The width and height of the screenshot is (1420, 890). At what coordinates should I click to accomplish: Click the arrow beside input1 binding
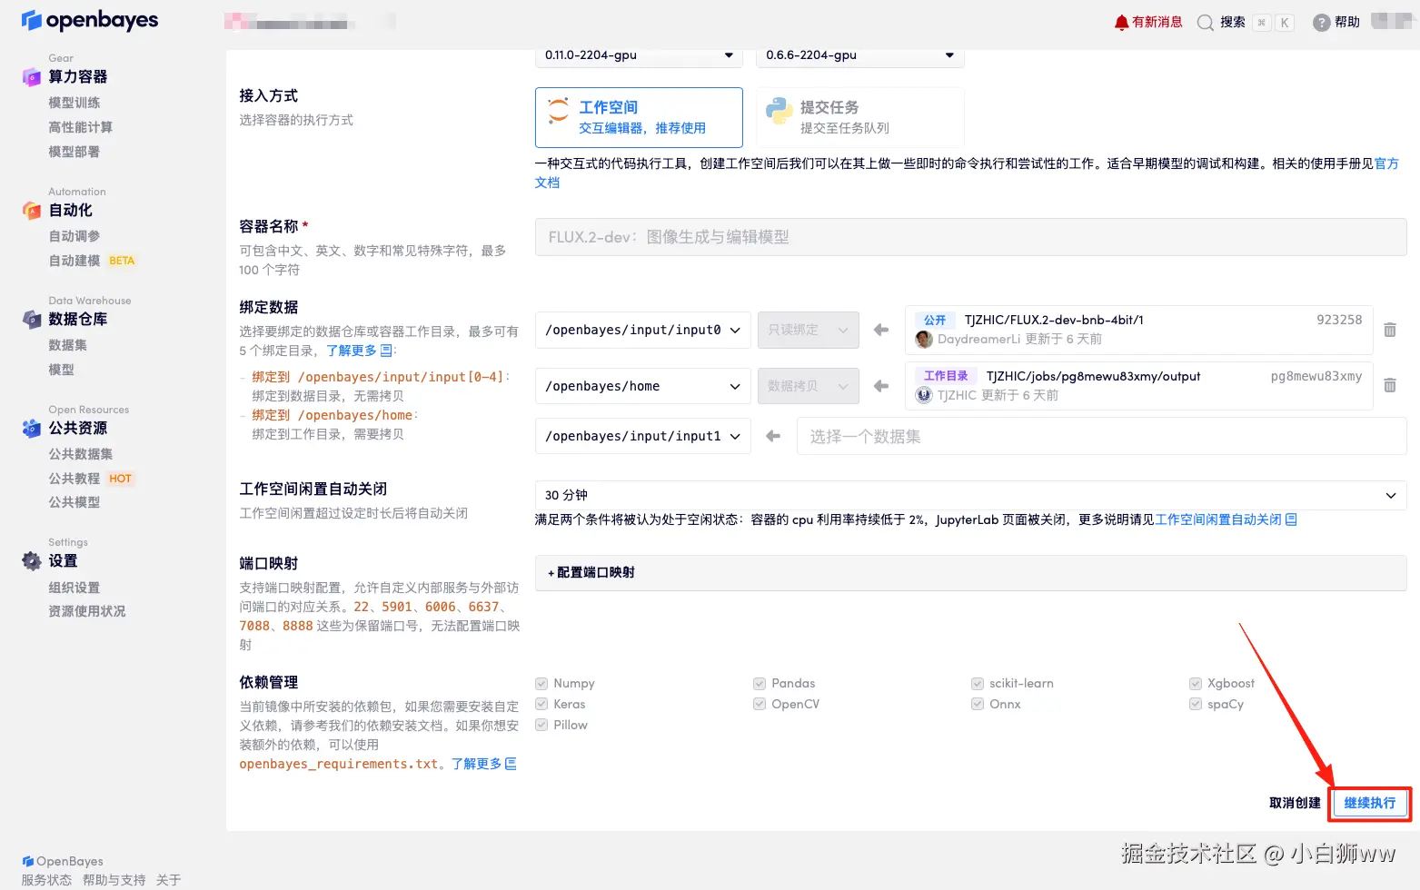click(773, 436)
